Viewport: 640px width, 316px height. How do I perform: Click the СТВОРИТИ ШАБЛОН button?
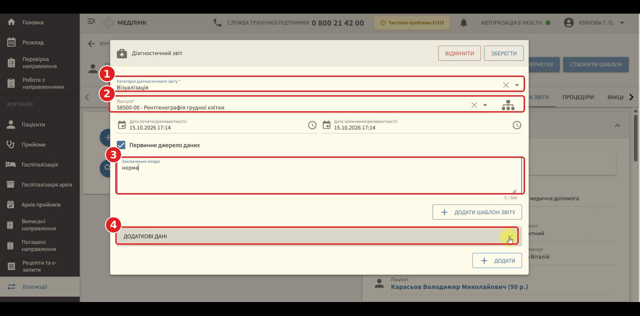[596, 64]
